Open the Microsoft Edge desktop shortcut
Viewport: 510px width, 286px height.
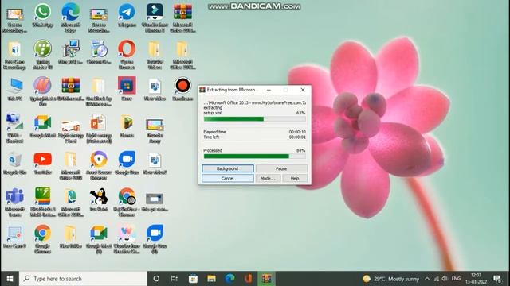[71, 17]
